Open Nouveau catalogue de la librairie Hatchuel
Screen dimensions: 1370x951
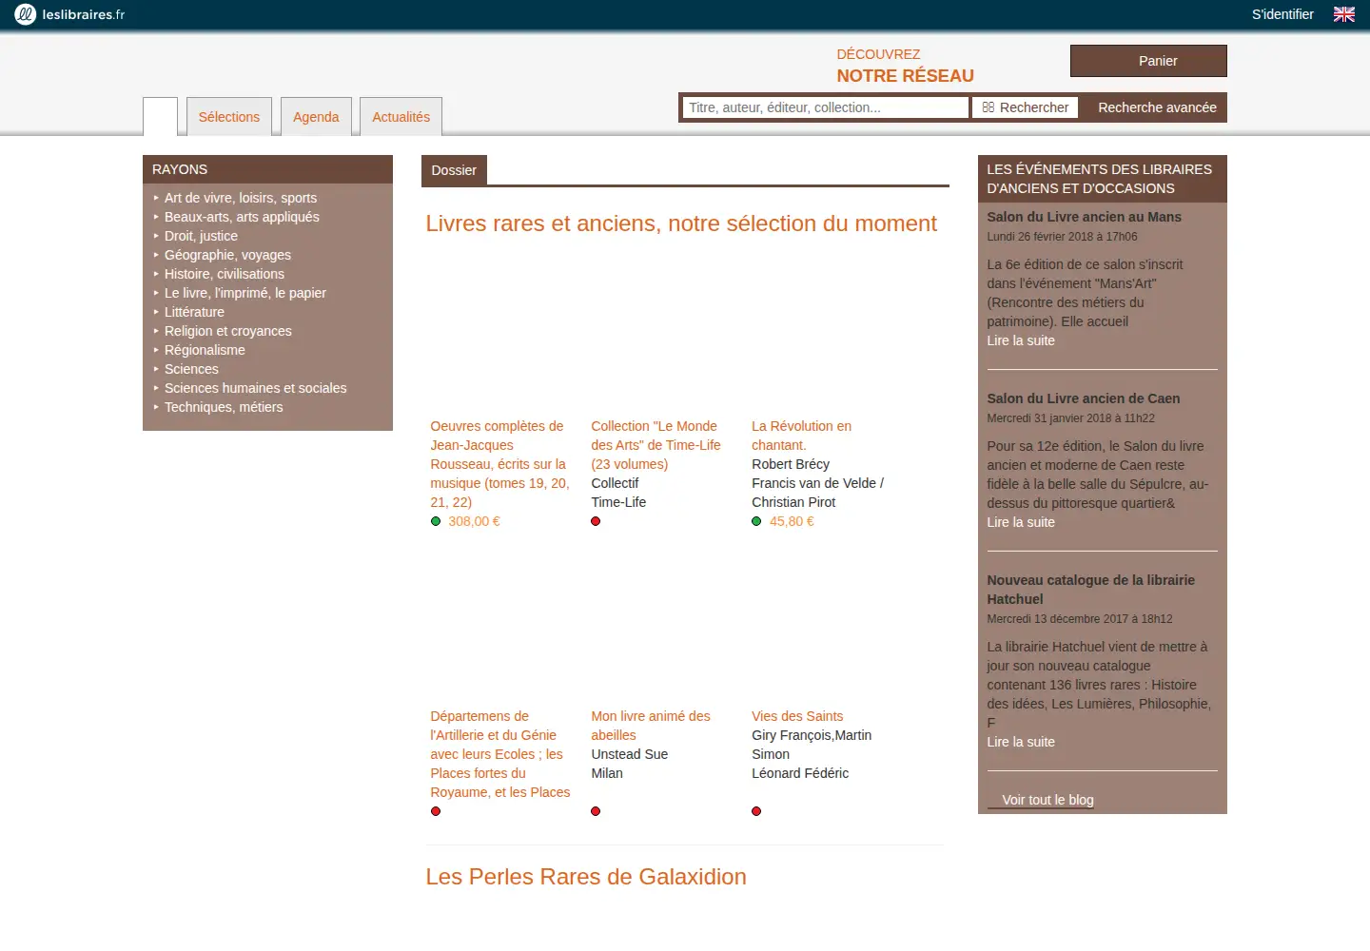click(1090, 590)
